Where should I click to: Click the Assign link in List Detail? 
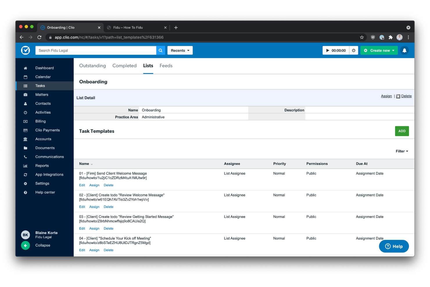click(386, 96)
